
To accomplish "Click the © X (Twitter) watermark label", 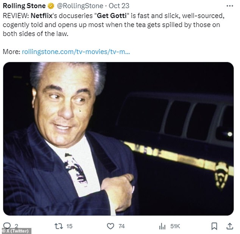I will (16, 231).
